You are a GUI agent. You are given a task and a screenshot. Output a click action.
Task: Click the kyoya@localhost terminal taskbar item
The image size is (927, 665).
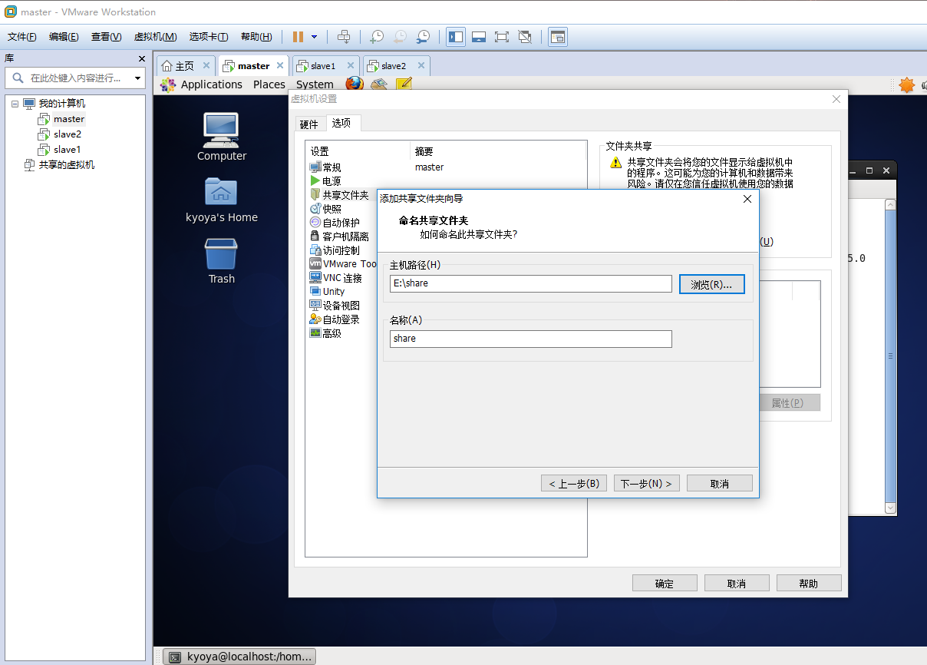click(239, 657)
